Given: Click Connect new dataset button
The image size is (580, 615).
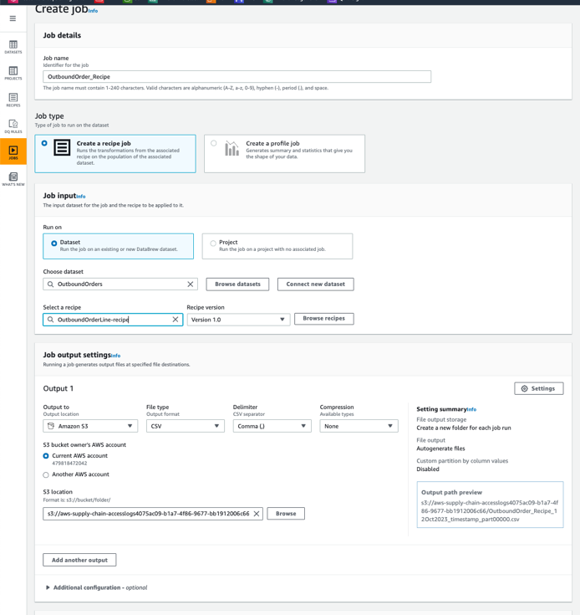Looking at the screenshot, I should (316, 284).
